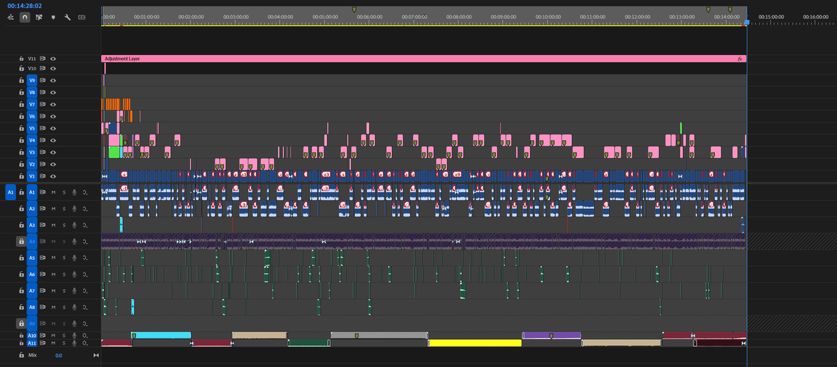Click time ruler at 00:08:00:00
This screenshot has width=837, height=367.
[x=458, y=15]
